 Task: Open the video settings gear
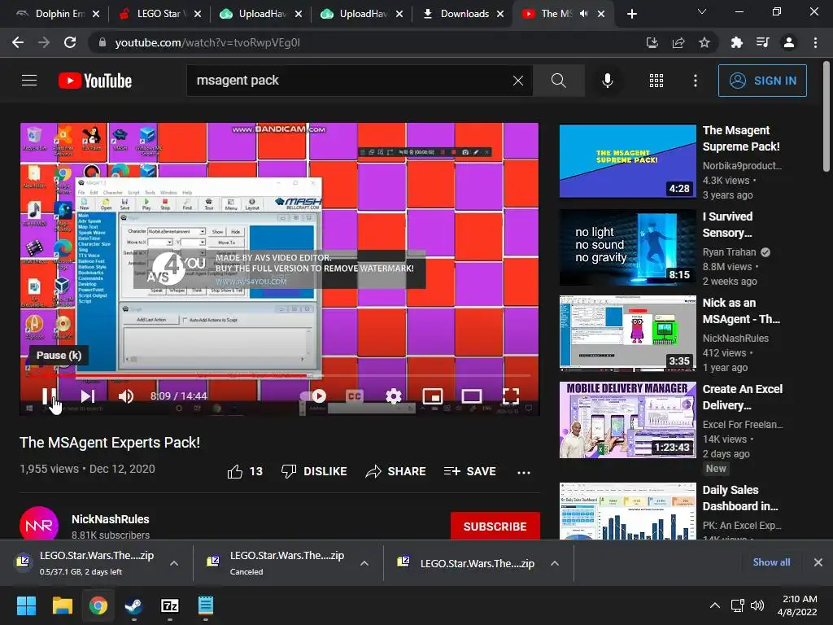(393, 396)
